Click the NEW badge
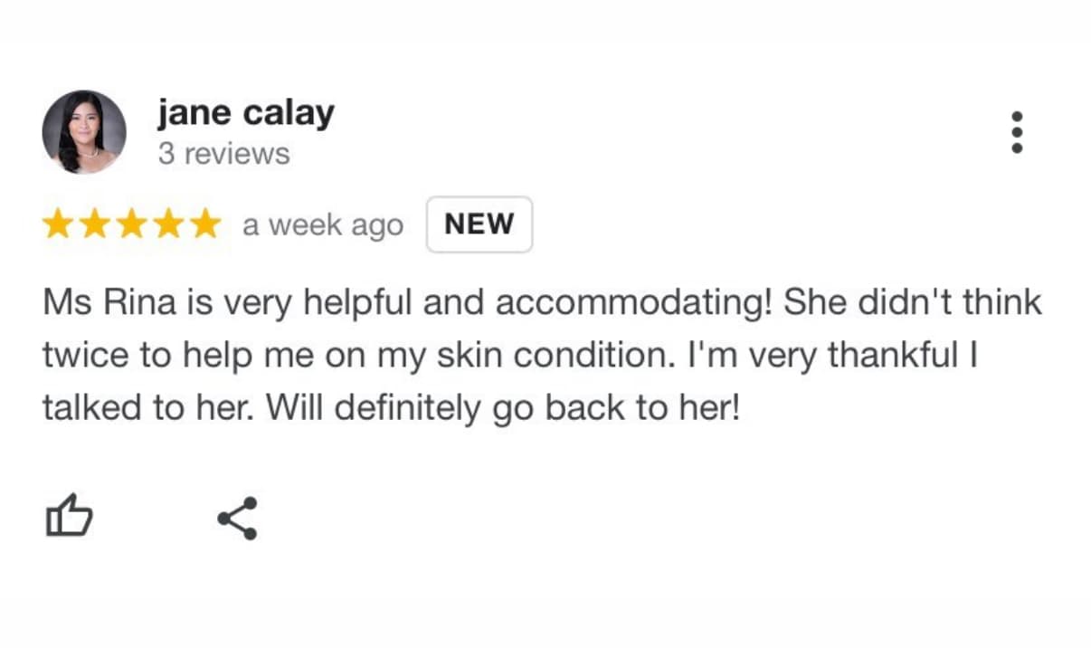The width and height of the screenshot is (1091, 648). pyautogui.click(x=479, y=224)
